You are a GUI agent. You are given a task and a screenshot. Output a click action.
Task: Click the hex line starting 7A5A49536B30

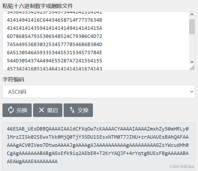point(54,45)
